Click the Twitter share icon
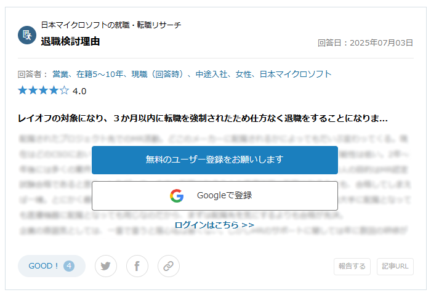Viewport: 431px width, 295px height. [x=106, y=266]
